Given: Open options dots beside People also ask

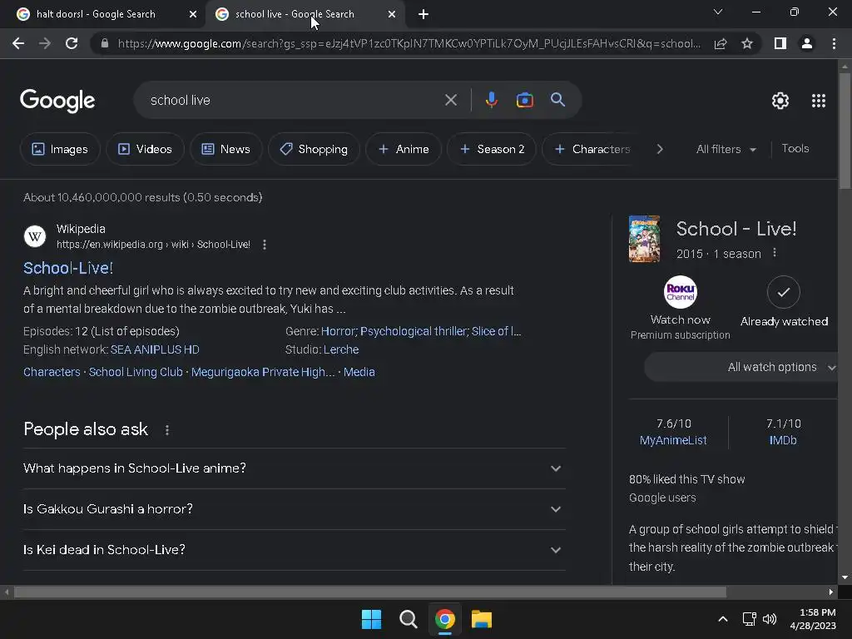Looking at the screenshot, I should [167, 430].
